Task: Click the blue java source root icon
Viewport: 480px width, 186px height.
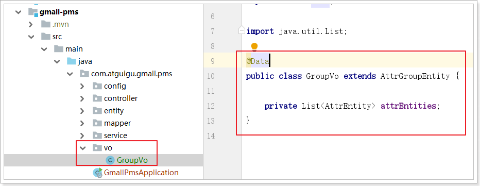Action: coord(71,62)
